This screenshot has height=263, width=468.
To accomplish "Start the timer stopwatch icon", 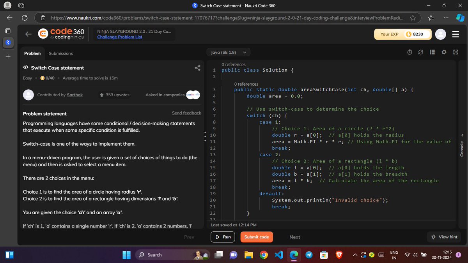I will tap(409, 53).
